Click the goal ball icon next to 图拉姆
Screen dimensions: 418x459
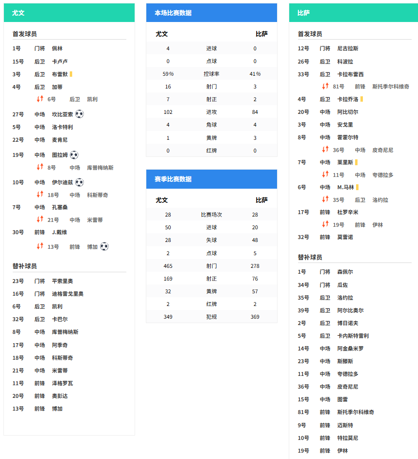point(74,155)
